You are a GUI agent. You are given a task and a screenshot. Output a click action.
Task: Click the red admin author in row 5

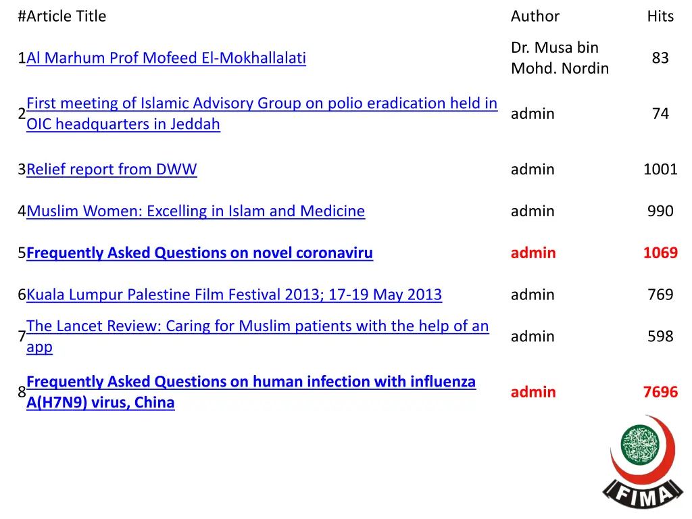point(533,253)
